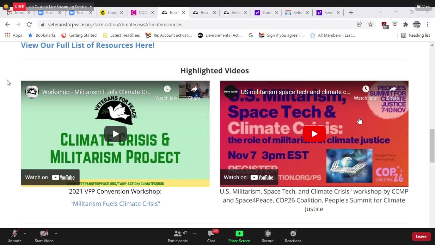Viewport: 435px width, 245px height.
Task: Open the Zoom View options
Action: (x=424, y=6)
